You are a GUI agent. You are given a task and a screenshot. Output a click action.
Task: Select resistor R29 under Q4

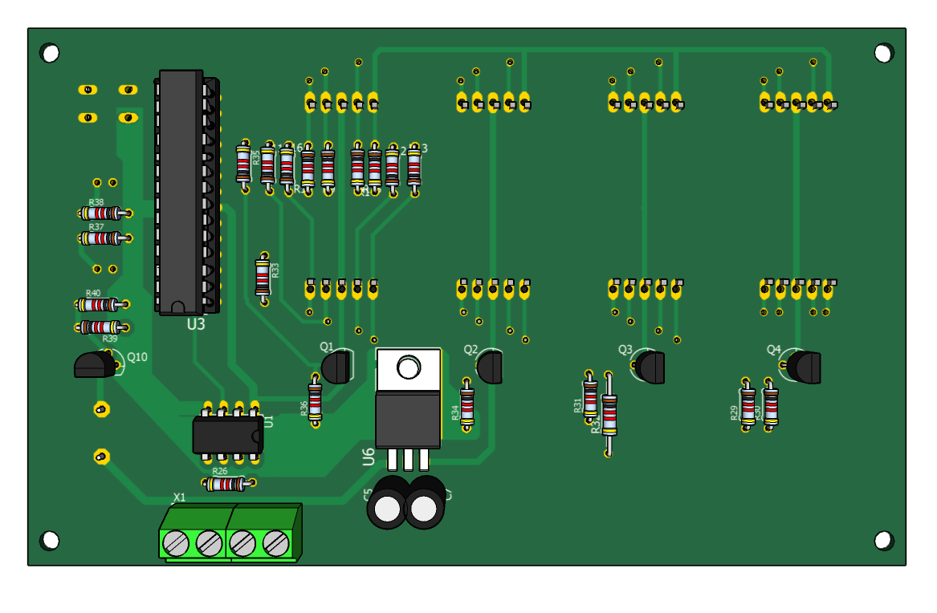click(748, 405)
